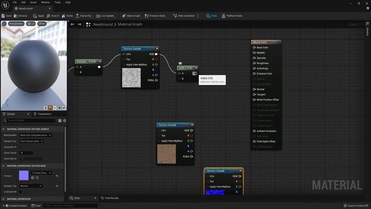Select the custom mesh preview shape

pos(64,108)
